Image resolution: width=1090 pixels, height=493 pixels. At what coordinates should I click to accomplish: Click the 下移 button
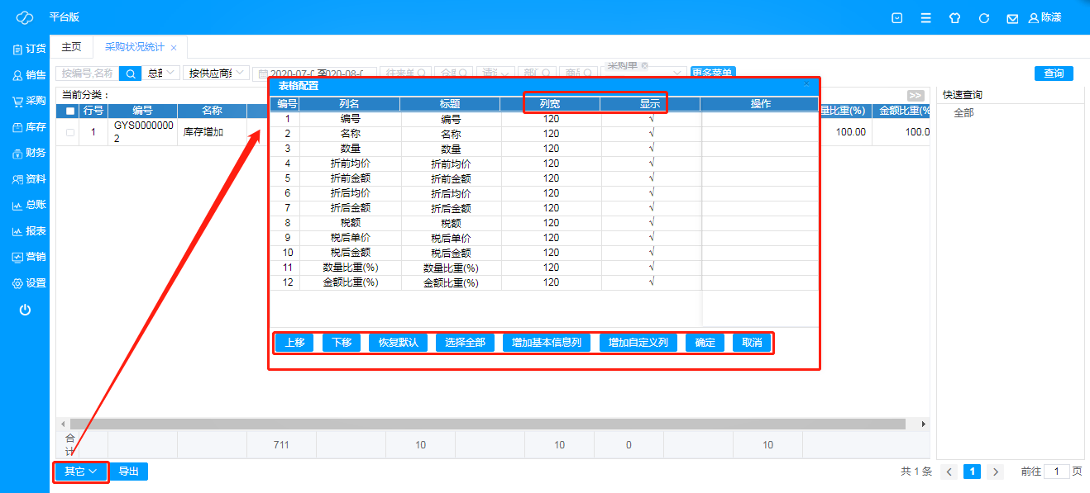[342, 343]
